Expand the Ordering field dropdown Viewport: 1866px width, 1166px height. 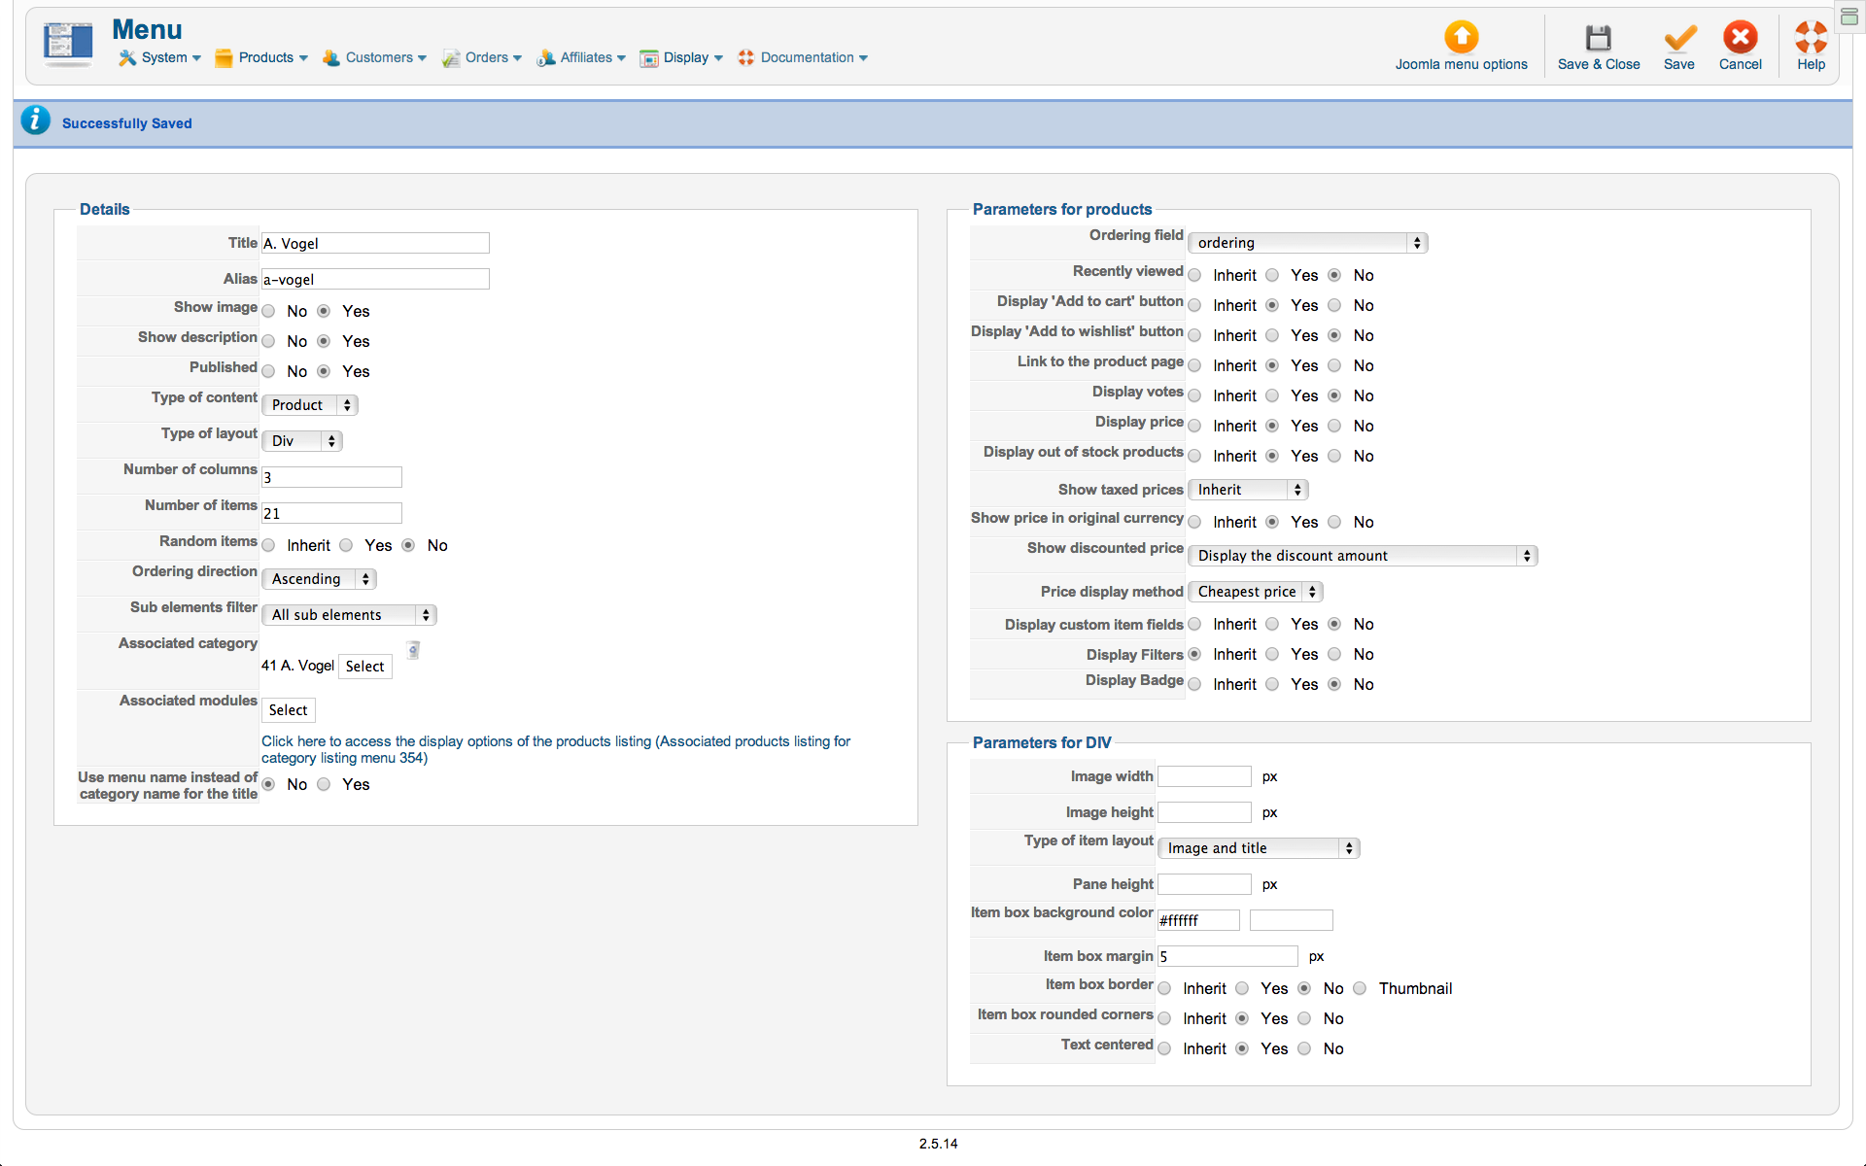(1307, 243)
